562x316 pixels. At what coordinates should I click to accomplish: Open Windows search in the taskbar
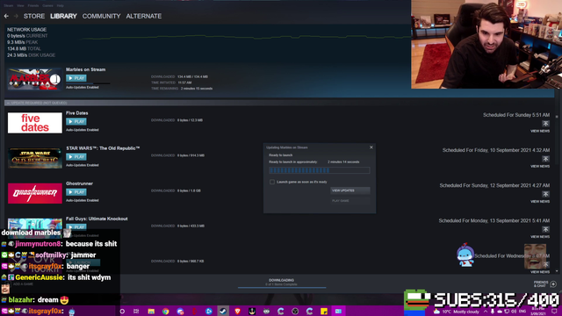122,312
